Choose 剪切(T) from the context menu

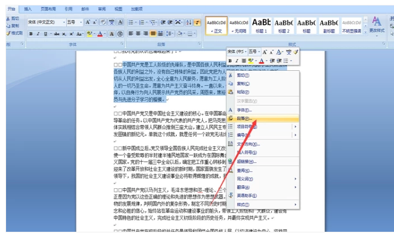[x=263, y=76]
